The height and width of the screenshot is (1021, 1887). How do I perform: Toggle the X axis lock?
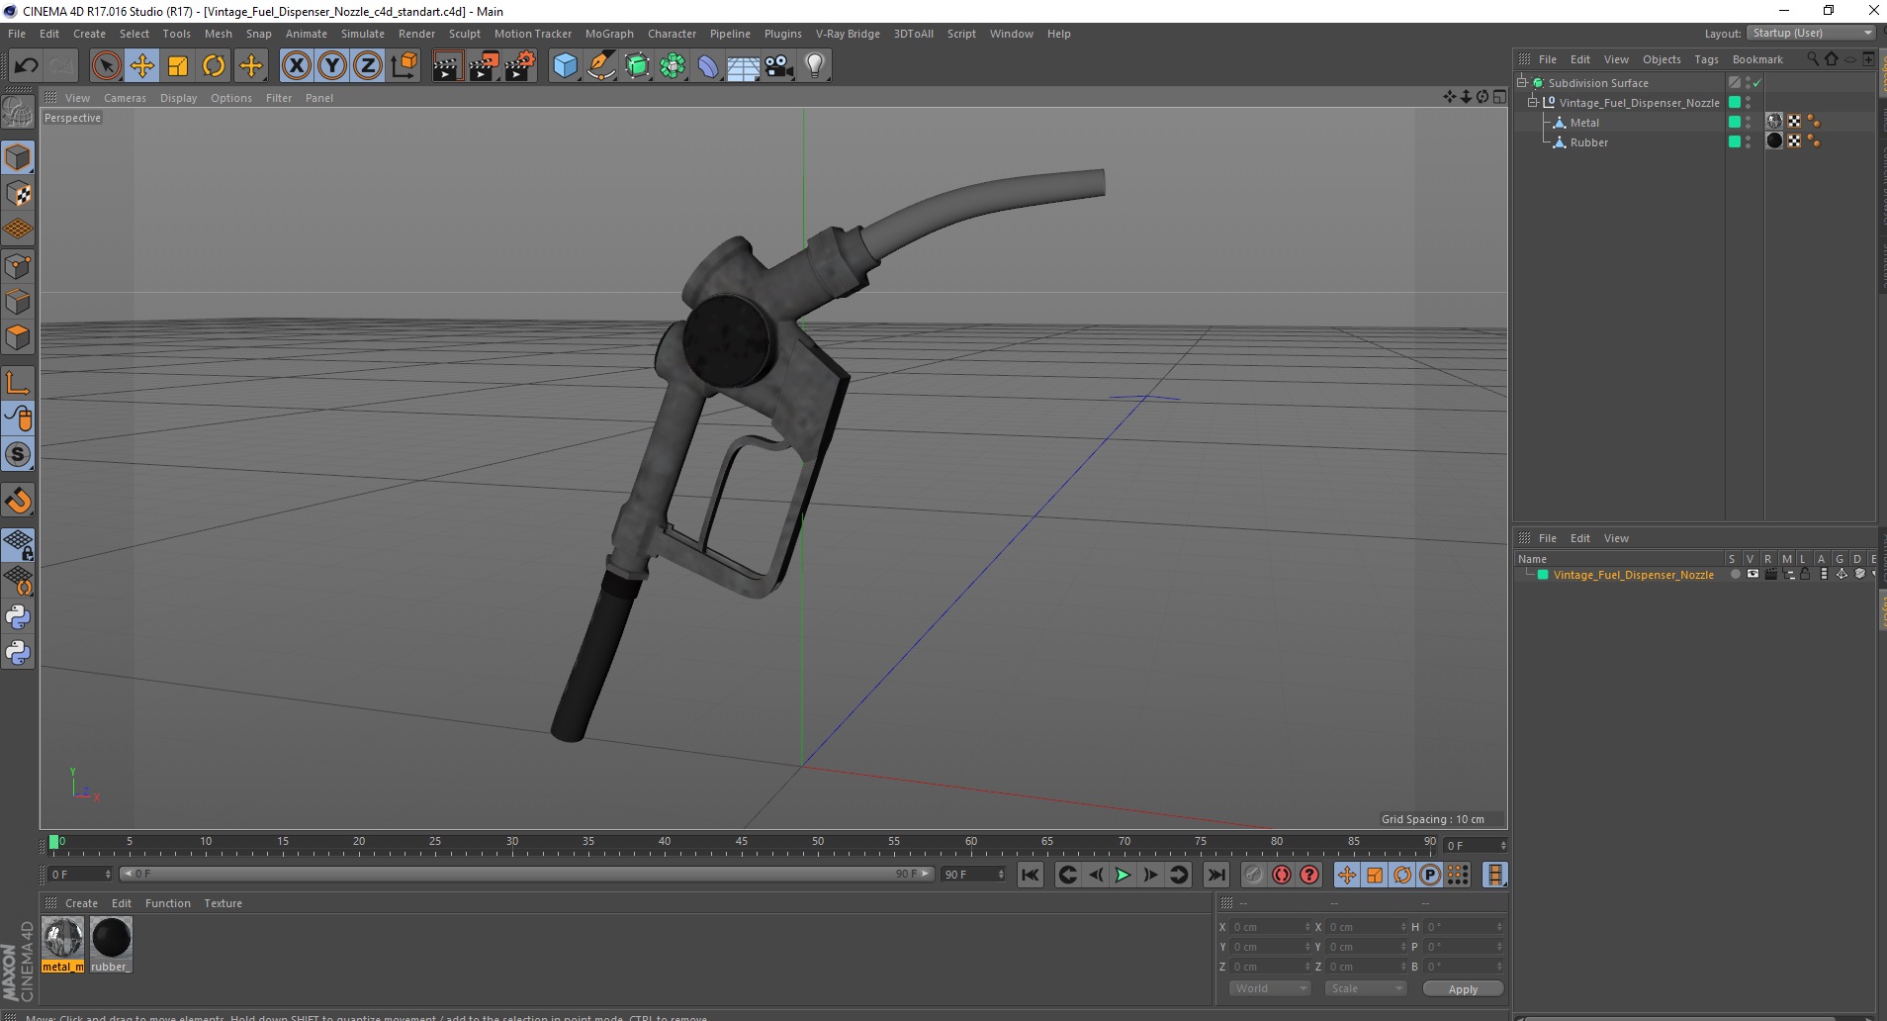tap(296, 66)
